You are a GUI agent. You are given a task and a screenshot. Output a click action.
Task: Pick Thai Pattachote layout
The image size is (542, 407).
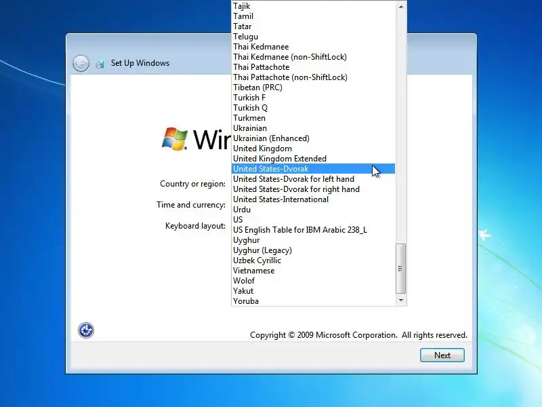click(x=313, y=67)
